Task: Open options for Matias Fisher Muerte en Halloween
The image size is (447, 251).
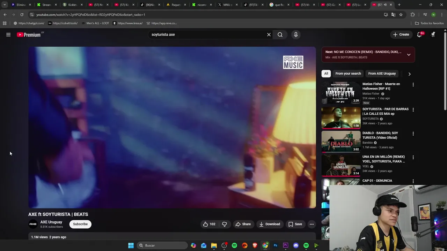Action: [413, 85]
